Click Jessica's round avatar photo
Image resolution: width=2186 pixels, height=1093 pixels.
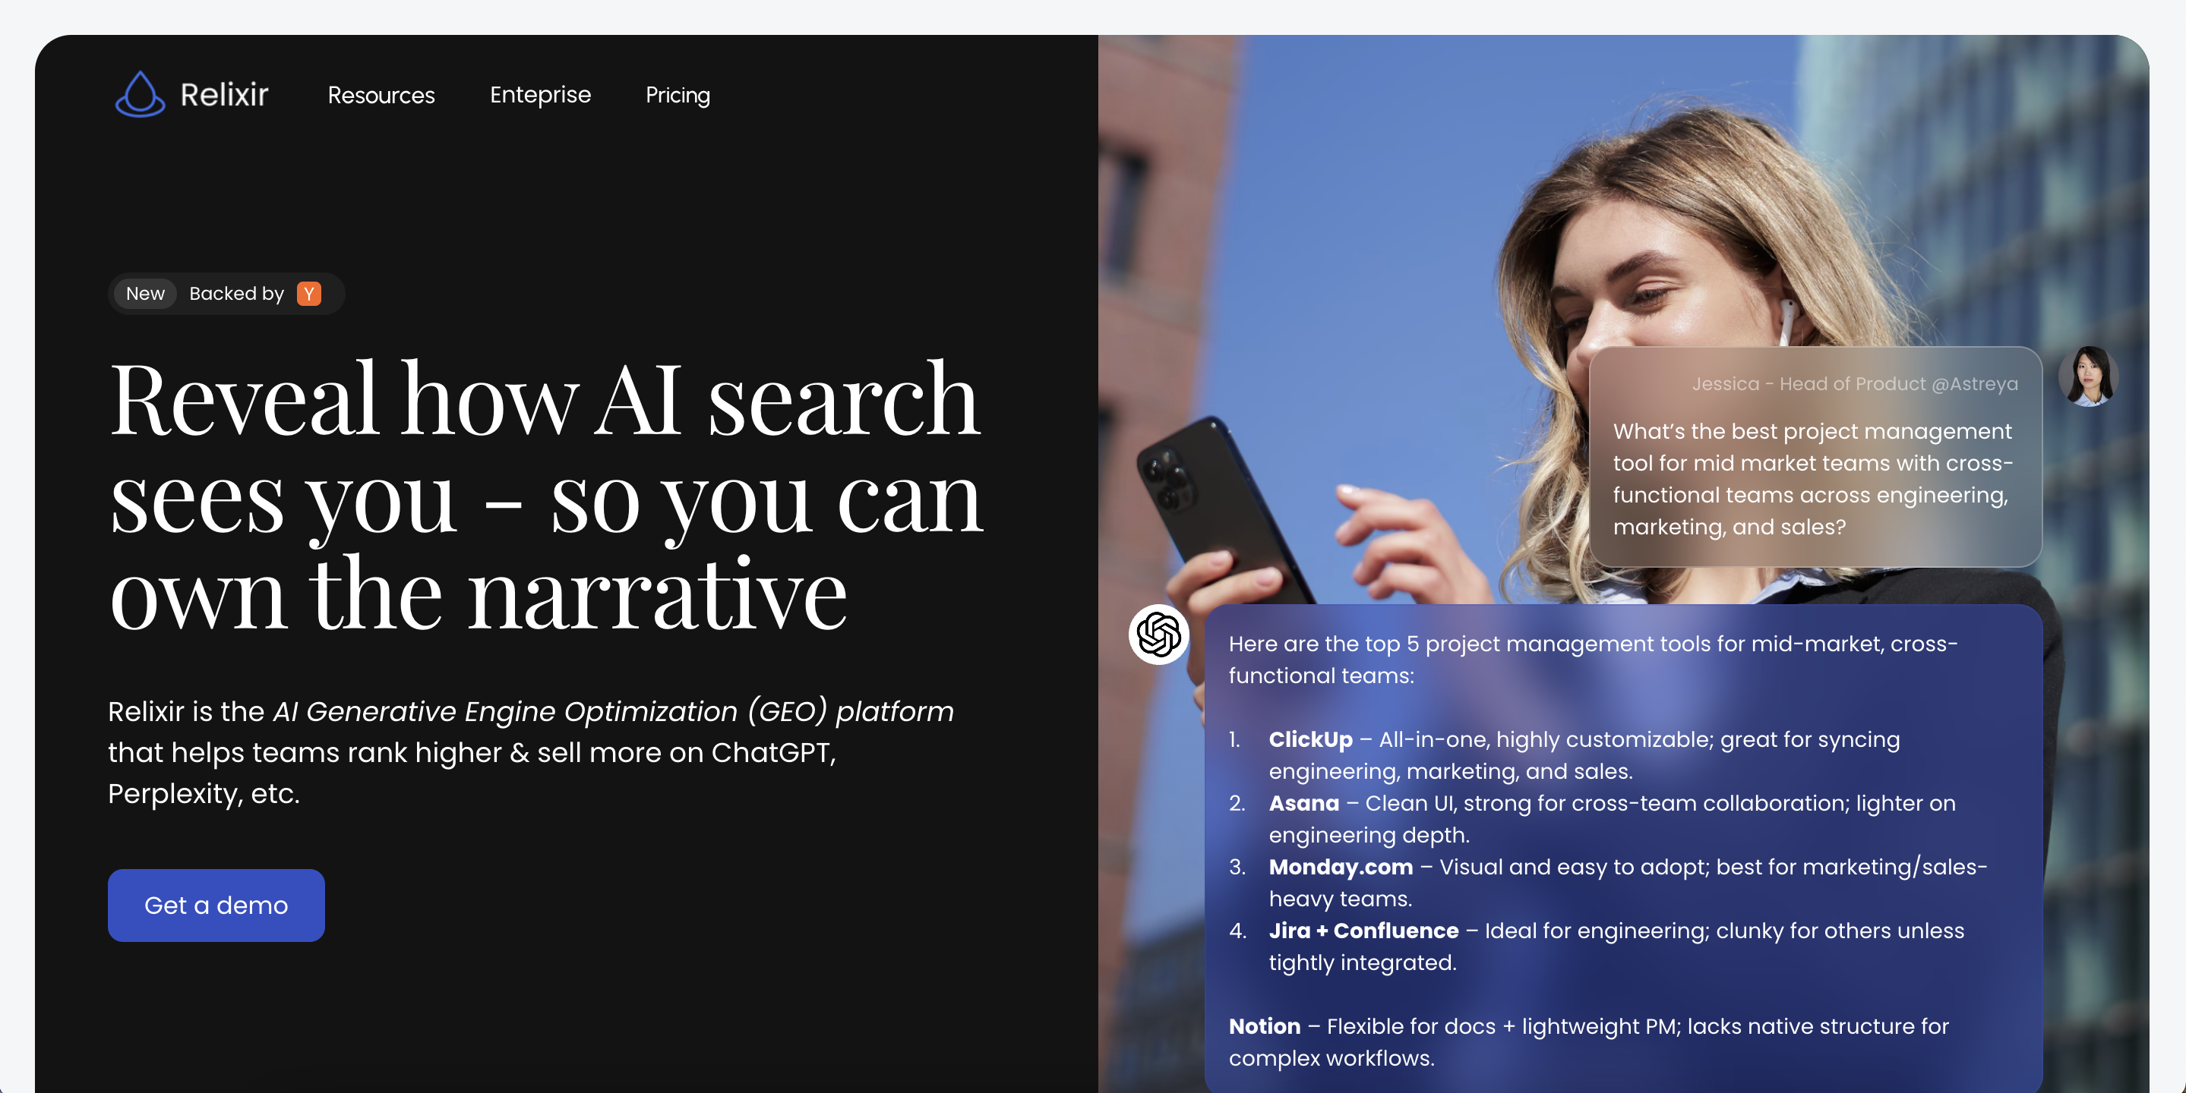click(x=2089, y=376)
